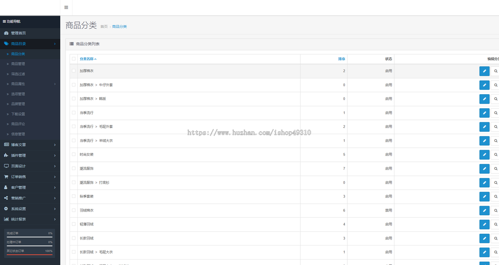This screenshot has width=499, height=265.
Task: Select the 商品分类 sidebar submenu item
Action: coord(30,54)
